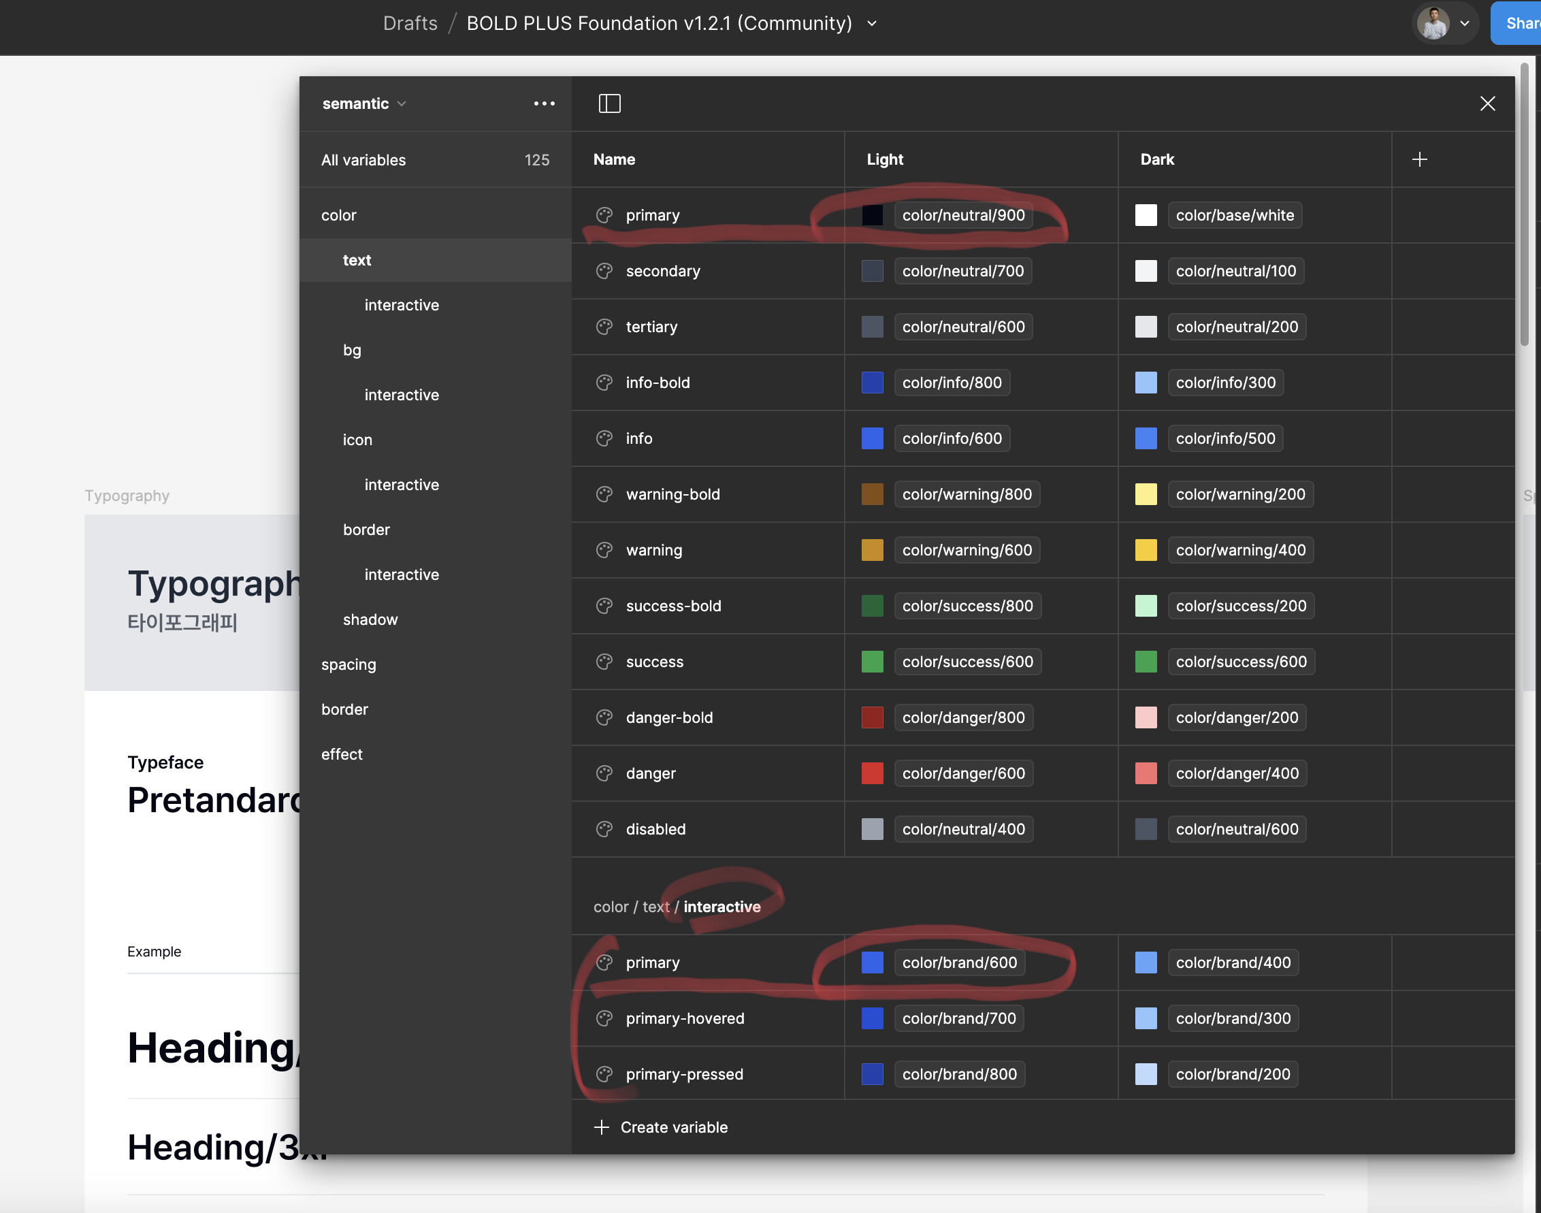1541x1213 pixels.
Task: Expand the text category in sidebar
Action: pos(357,259)
